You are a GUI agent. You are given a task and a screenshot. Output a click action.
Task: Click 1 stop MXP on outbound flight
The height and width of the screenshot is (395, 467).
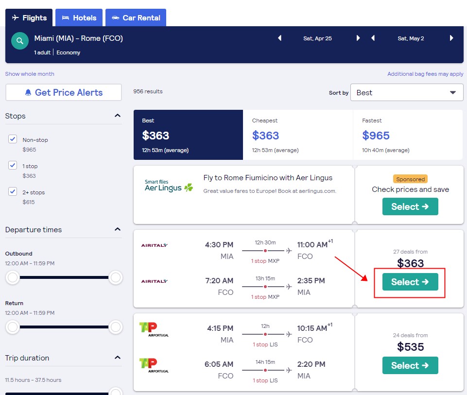(265, 261)
